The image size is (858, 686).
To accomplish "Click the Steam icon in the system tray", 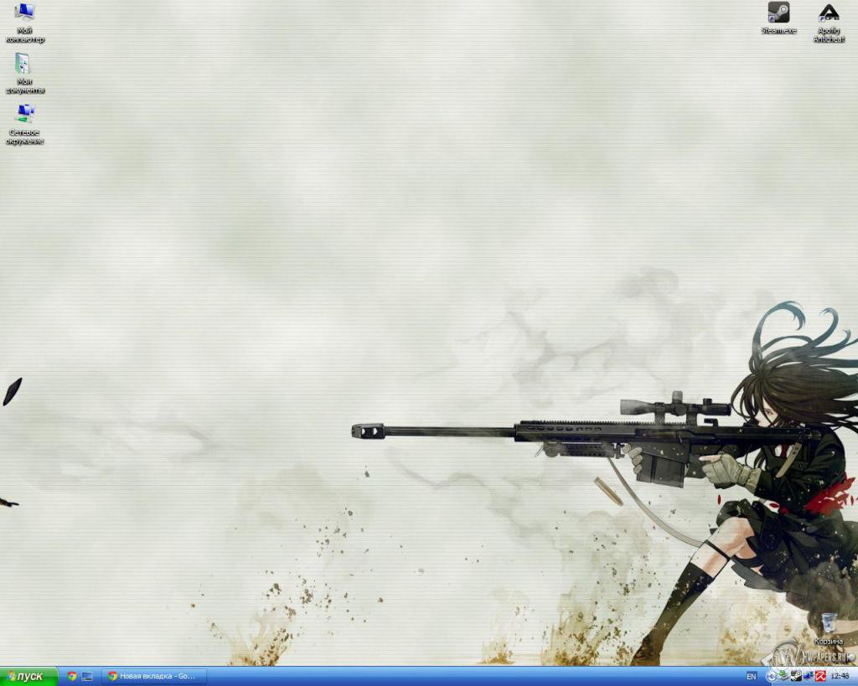I will pos(796,676).
